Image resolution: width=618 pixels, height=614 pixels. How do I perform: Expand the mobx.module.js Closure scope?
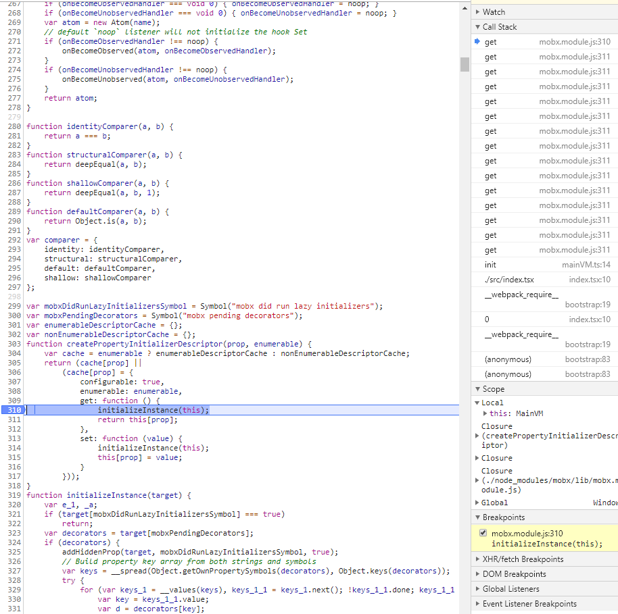(x=477, y=480)
